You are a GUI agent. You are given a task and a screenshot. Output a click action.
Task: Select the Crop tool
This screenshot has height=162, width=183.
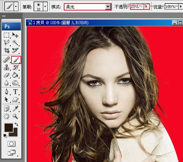coord(7,50)
